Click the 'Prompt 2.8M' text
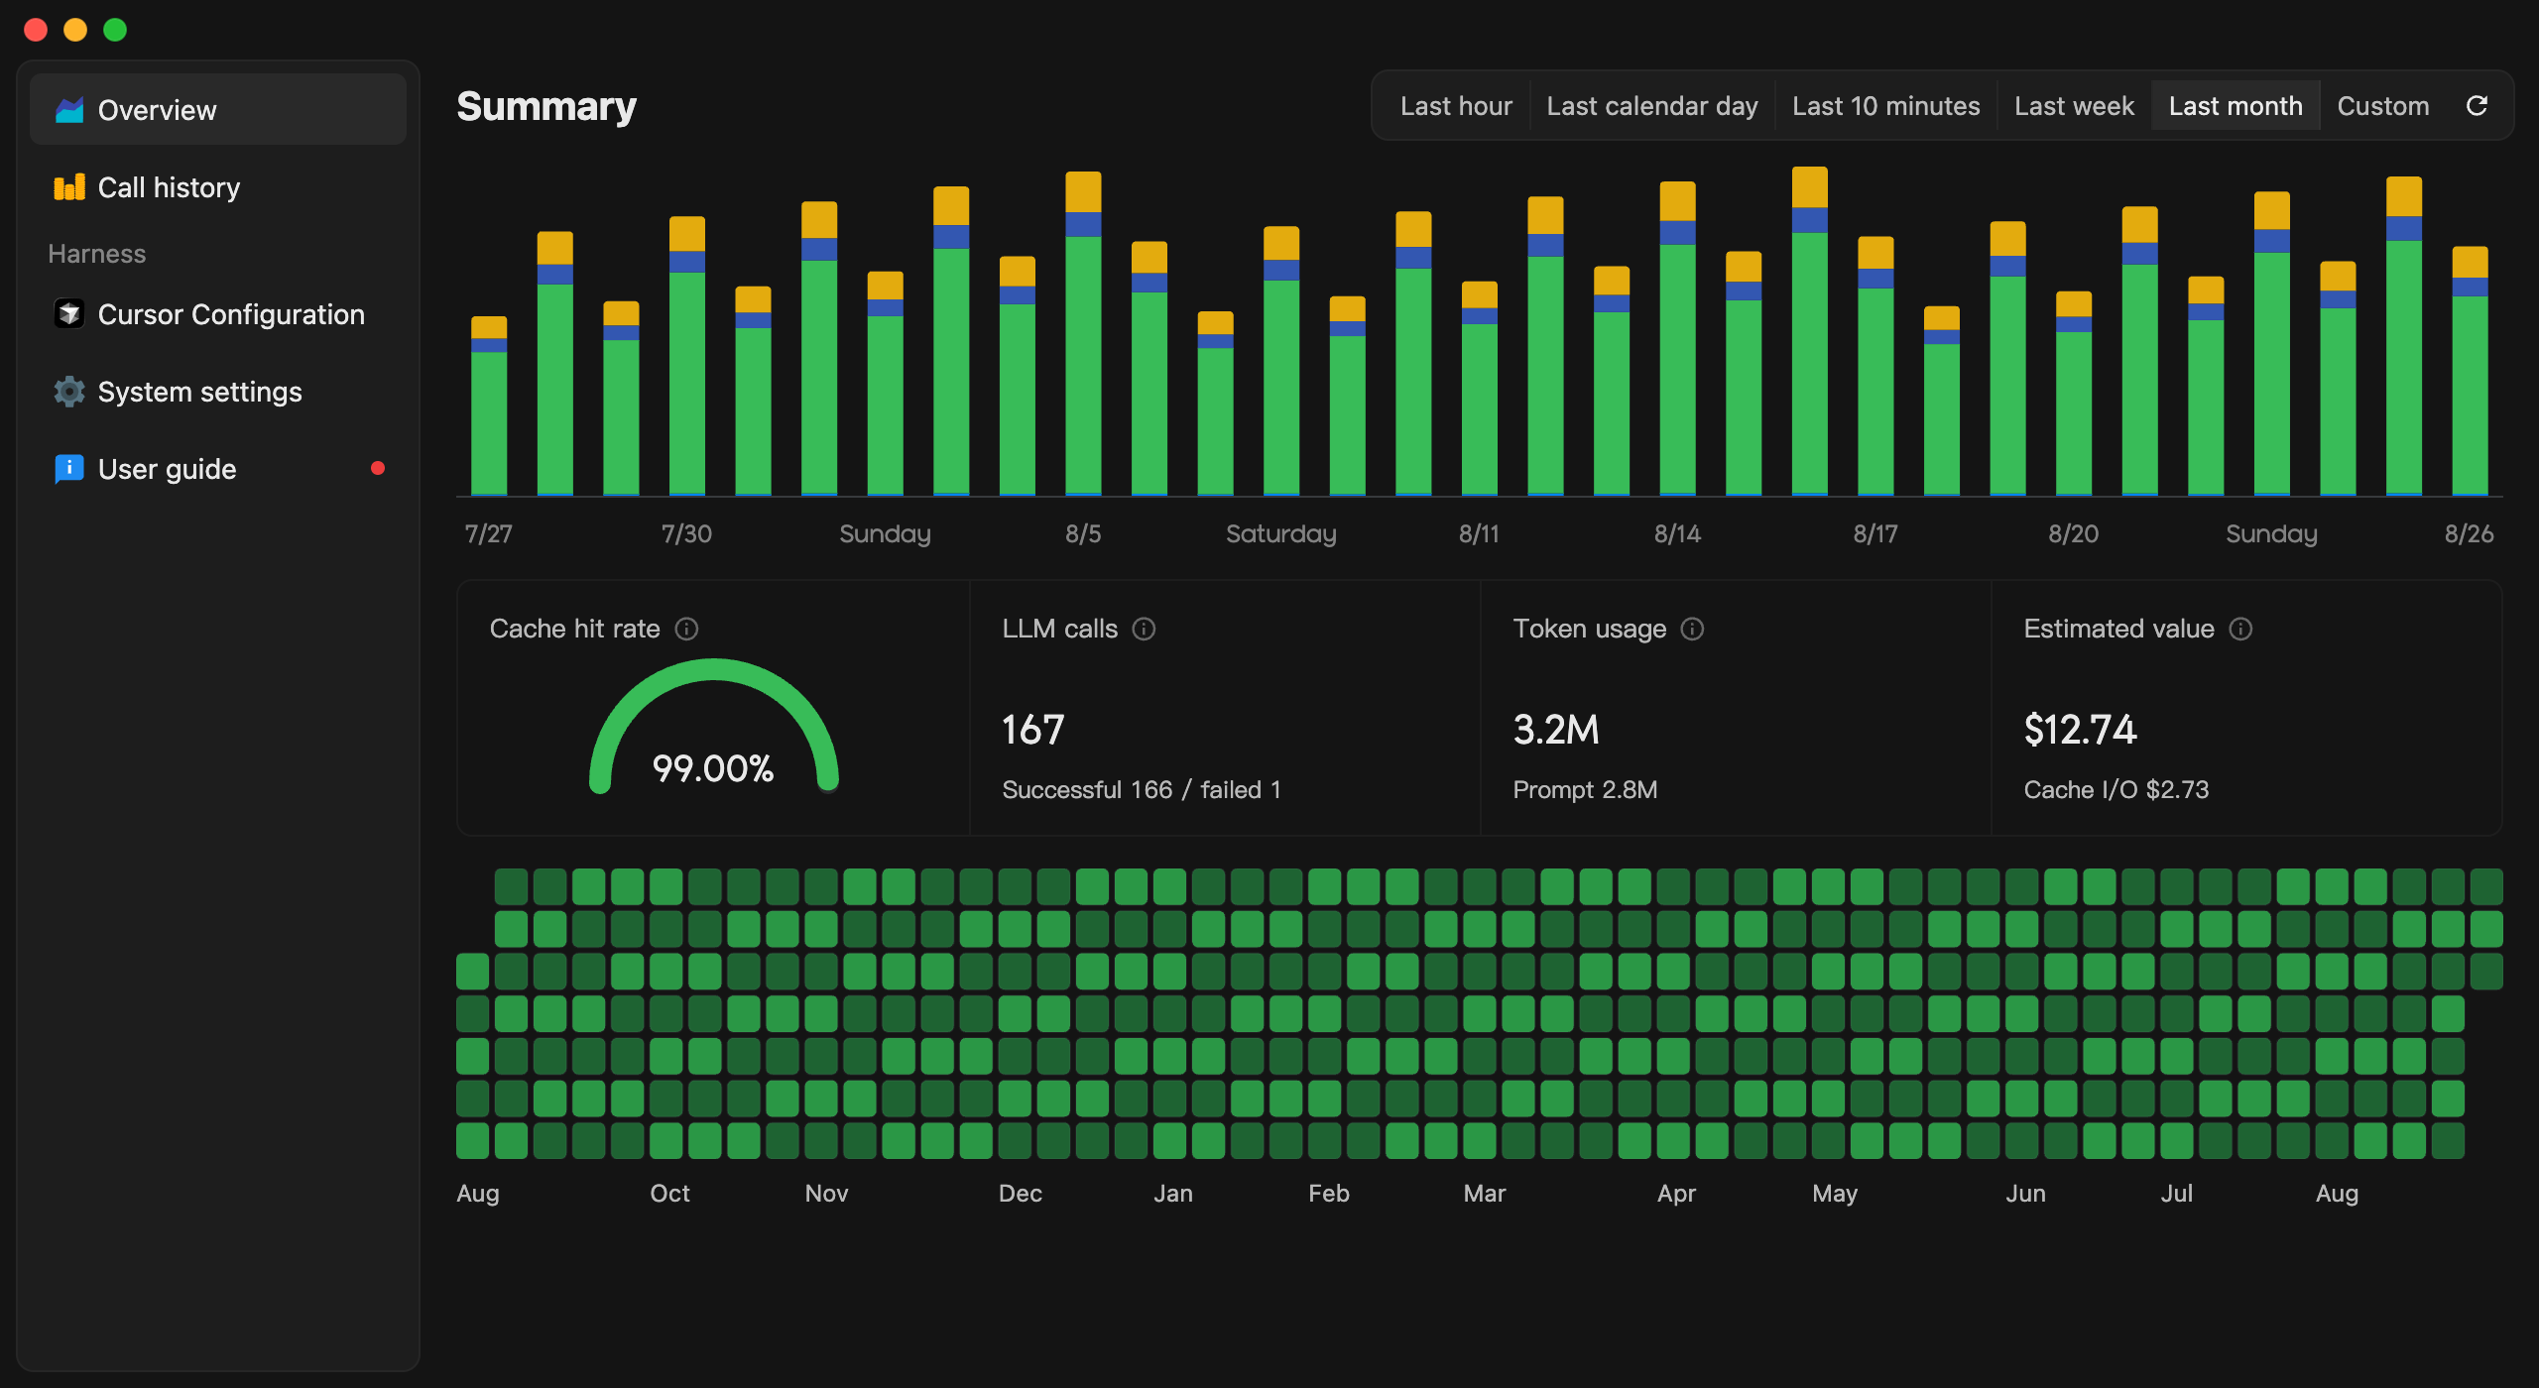The height and width of the screenshot is (1388, 2539). [x=1585, y=789]
